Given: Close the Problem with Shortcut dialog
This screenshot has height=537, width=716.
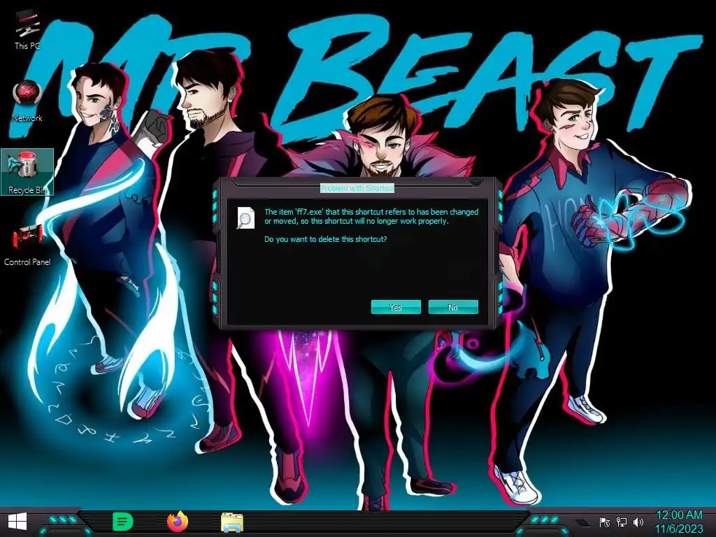Looking at the screenshot, I should (x=475, y=182).
